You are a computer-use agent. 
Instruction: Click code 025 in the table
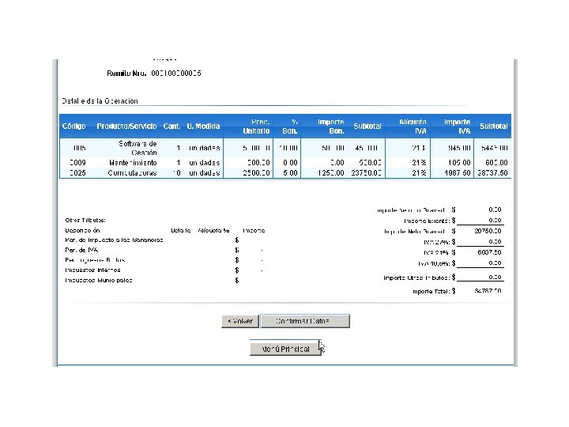click(77, 173)
